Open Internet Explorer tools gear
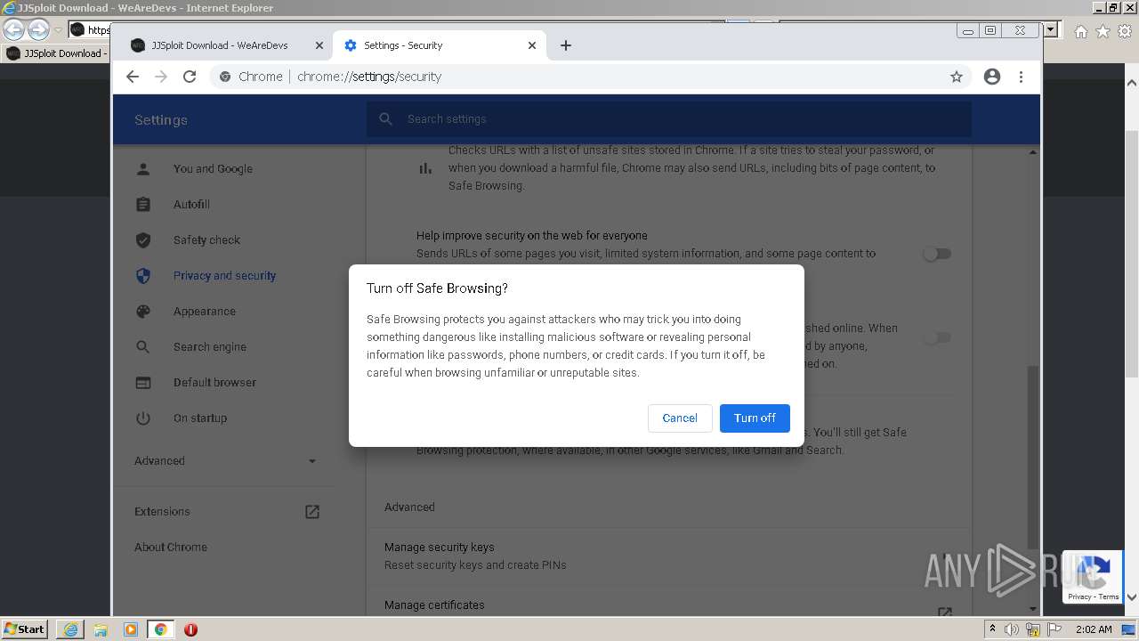This screenshot has width=1139, height=641. pyautogui.click(x=1124, y=31)
